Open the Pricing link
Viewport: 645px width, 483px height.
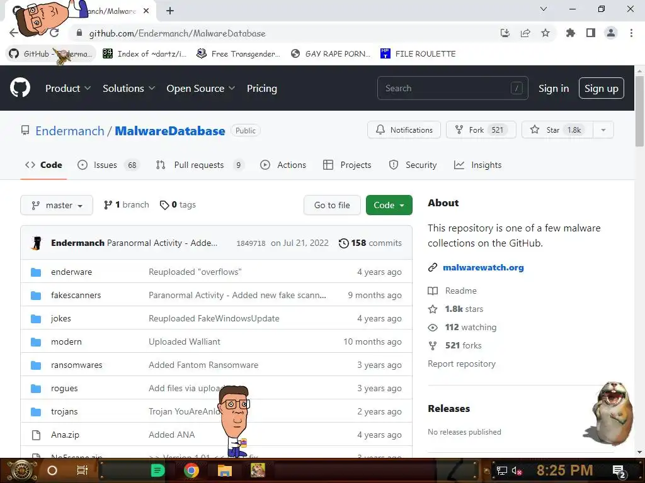coord(261,88)
